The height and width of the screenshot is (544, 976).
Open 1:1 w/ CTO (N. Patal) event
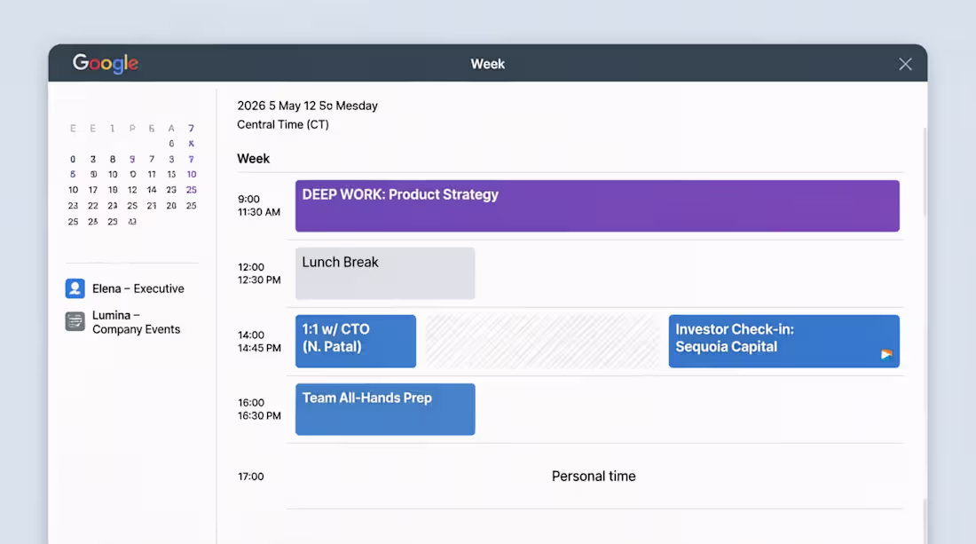tap(356, 341)
